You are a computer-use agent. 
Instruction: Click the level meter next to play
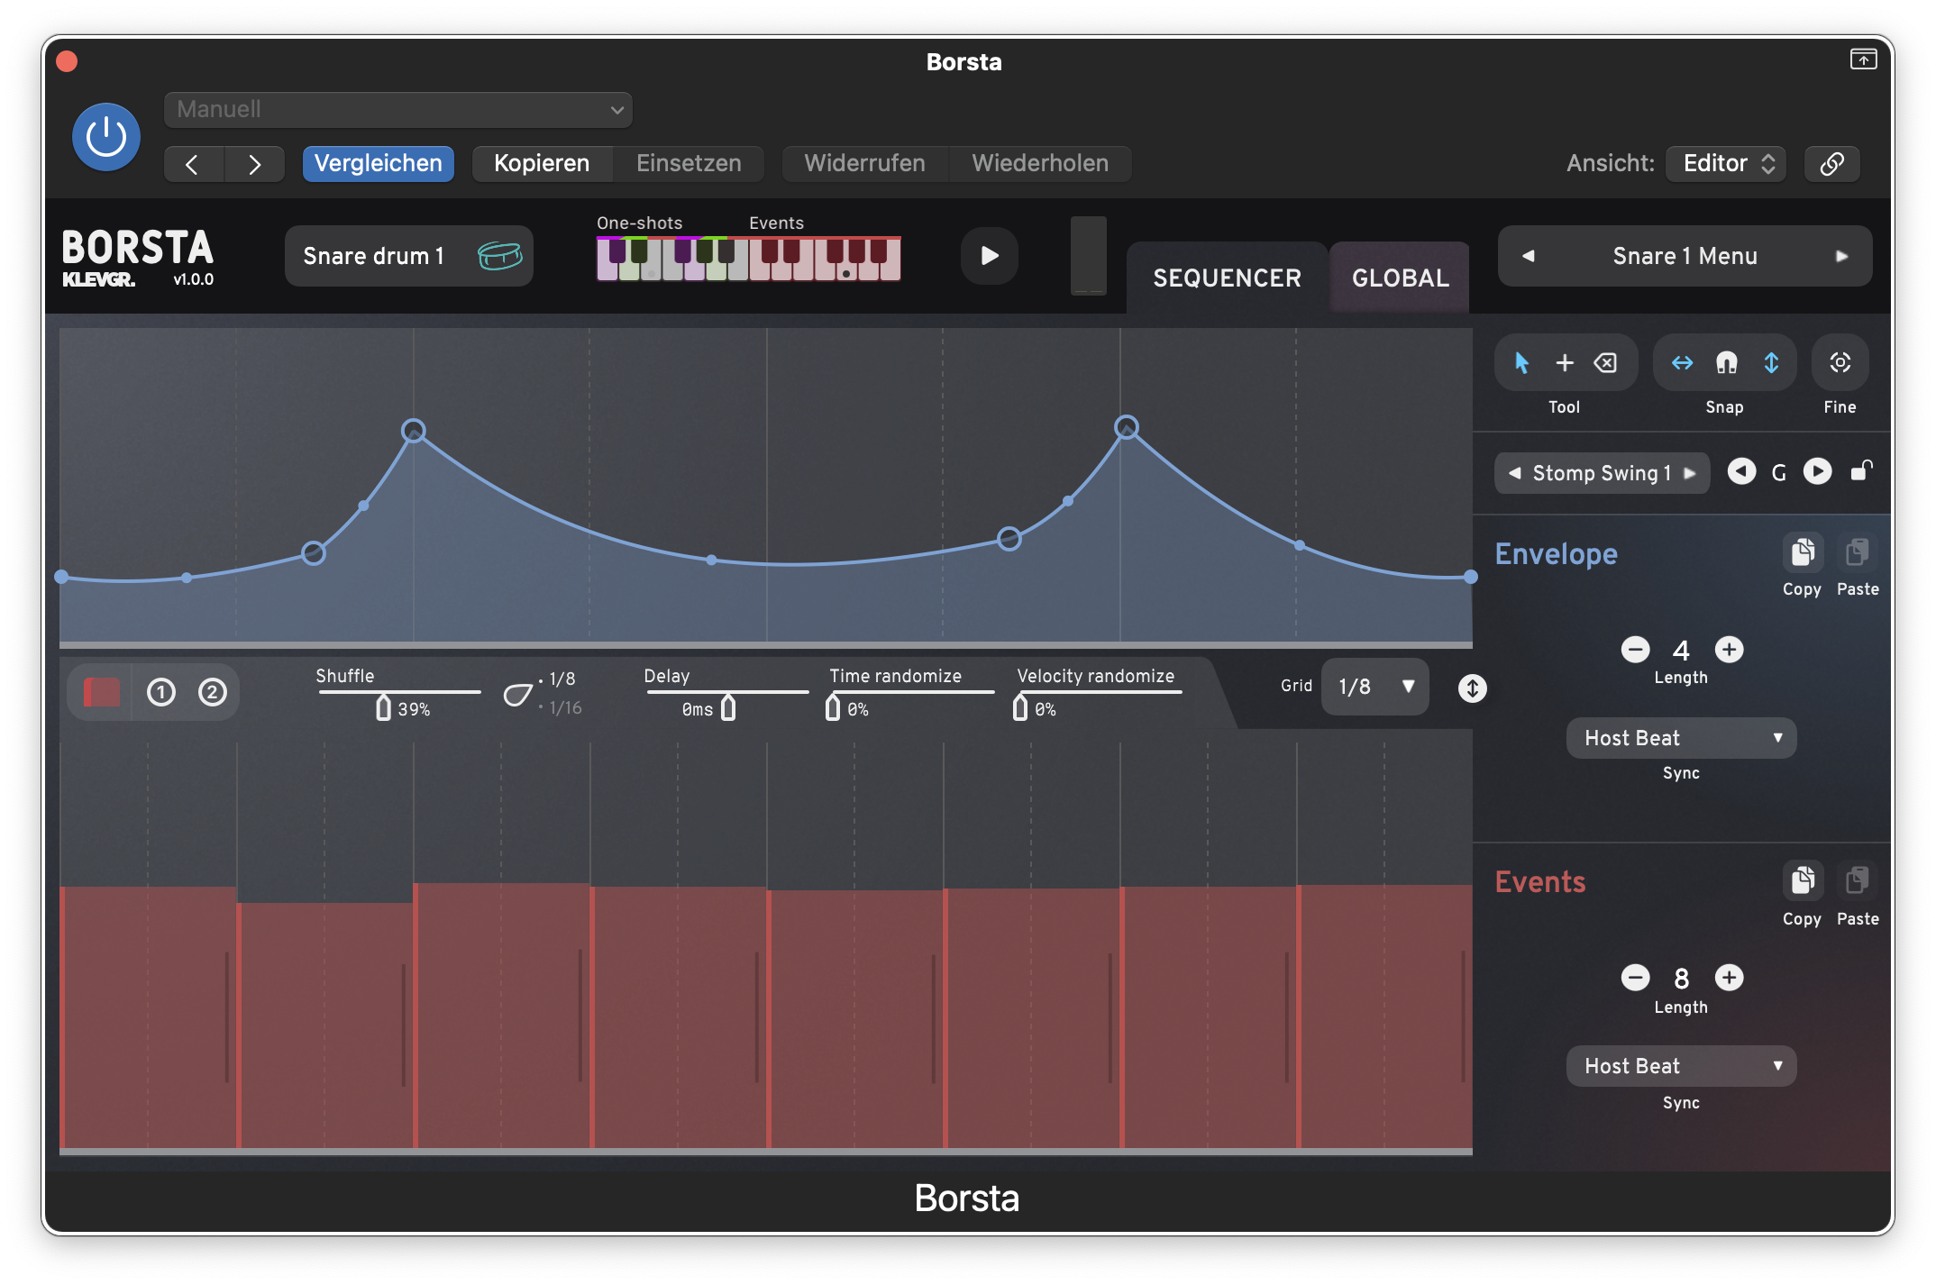tap(1088, 256)
